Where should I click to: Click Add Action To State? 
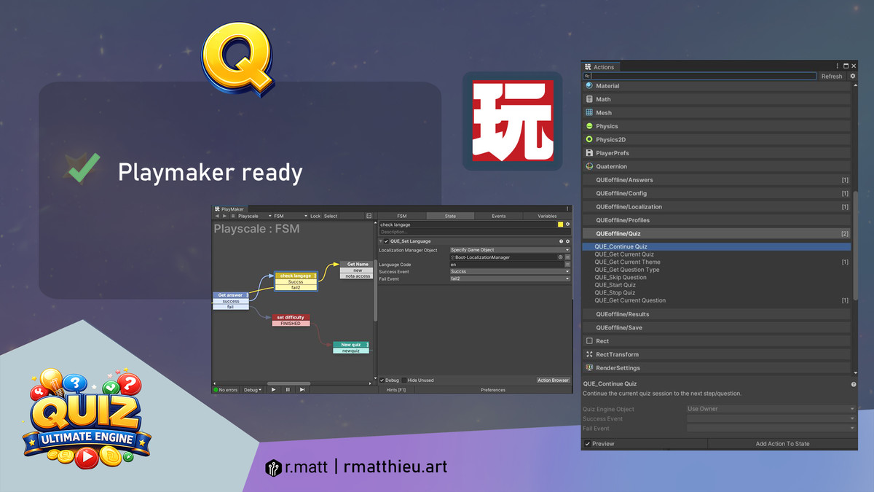pos(782,444)
